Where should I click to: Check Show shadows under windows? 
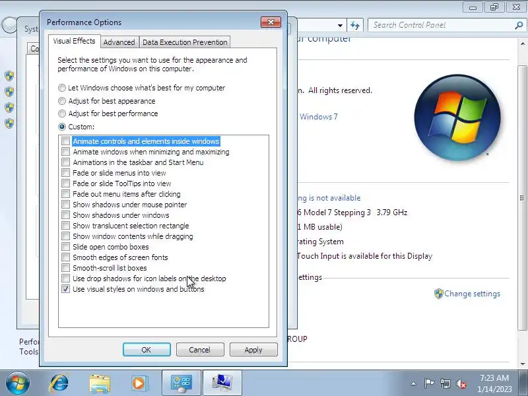(x=65, y=215)
